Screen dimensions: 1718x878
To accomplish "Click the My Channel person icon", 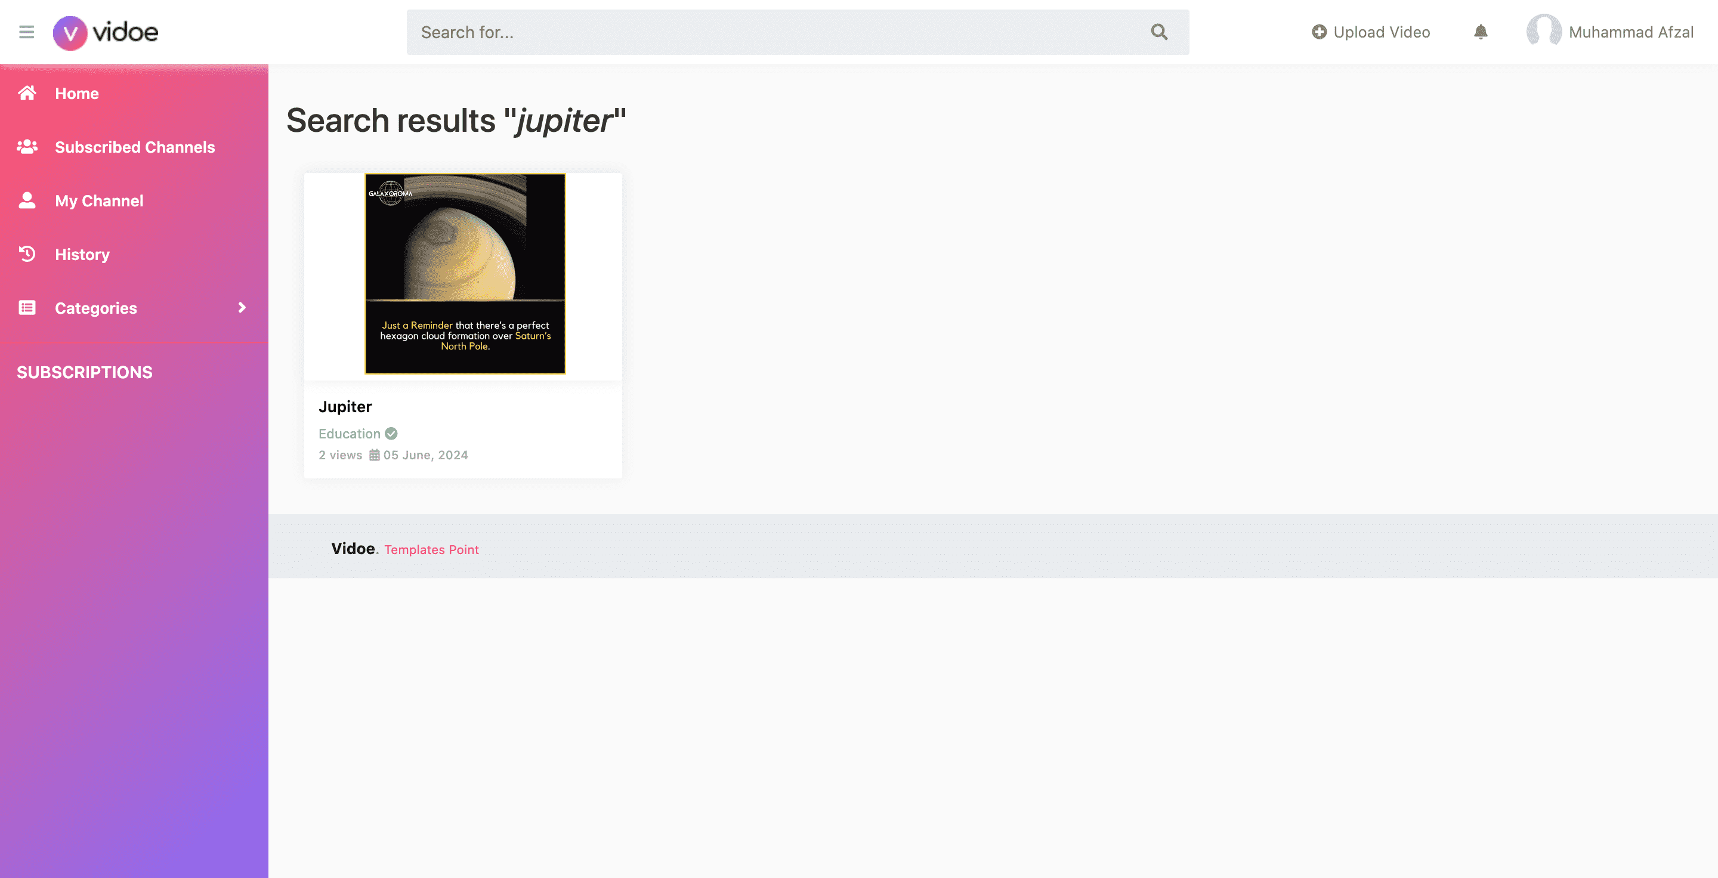I will coord(27,200).
